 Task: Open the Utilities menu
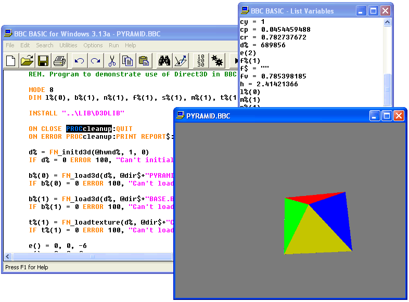click(68, 45)
